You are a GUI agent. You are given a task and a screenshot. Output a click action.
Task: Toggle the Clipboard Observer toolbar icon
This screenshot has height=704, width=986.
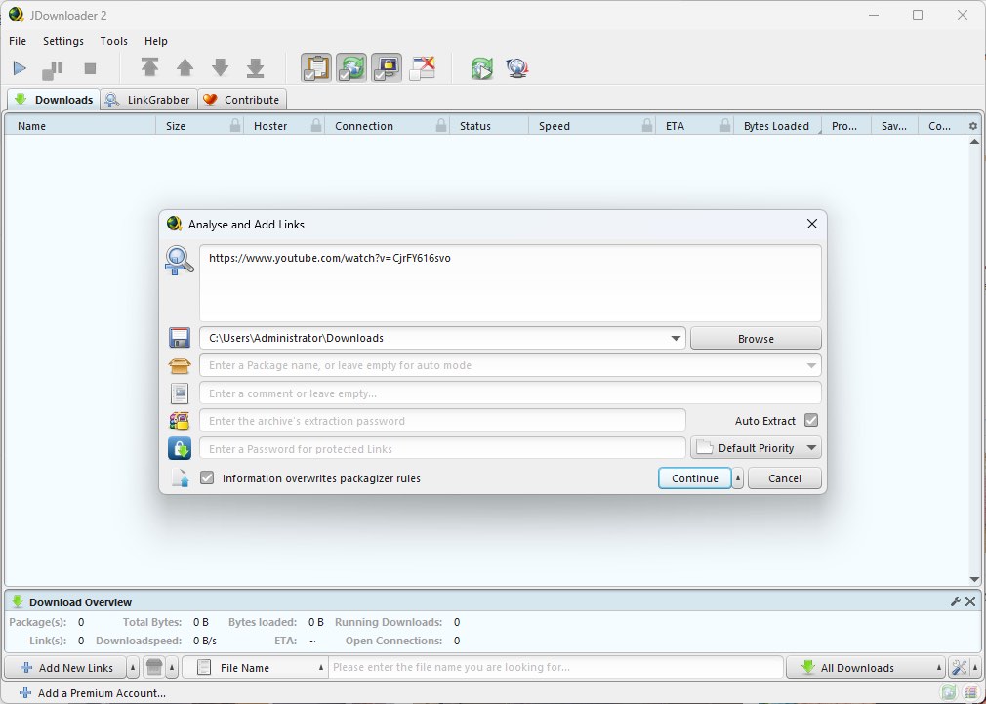[316, 68]
